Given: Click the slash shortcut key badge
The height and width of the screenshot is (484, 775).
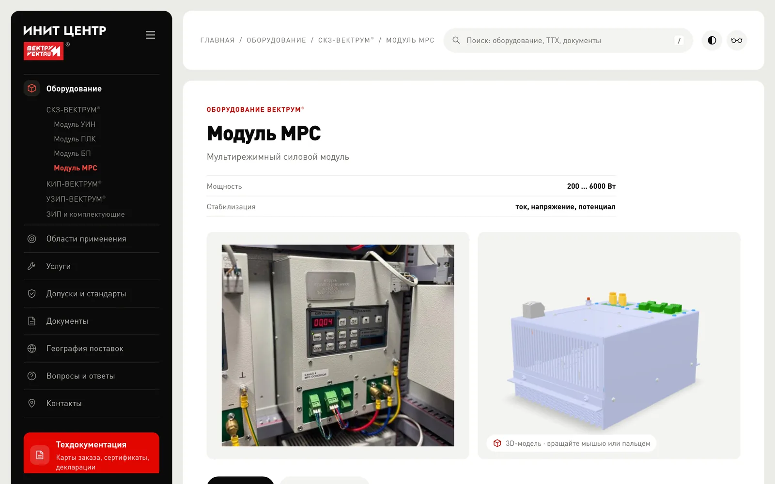Looking at the screenshot, I should click(679, 41).
